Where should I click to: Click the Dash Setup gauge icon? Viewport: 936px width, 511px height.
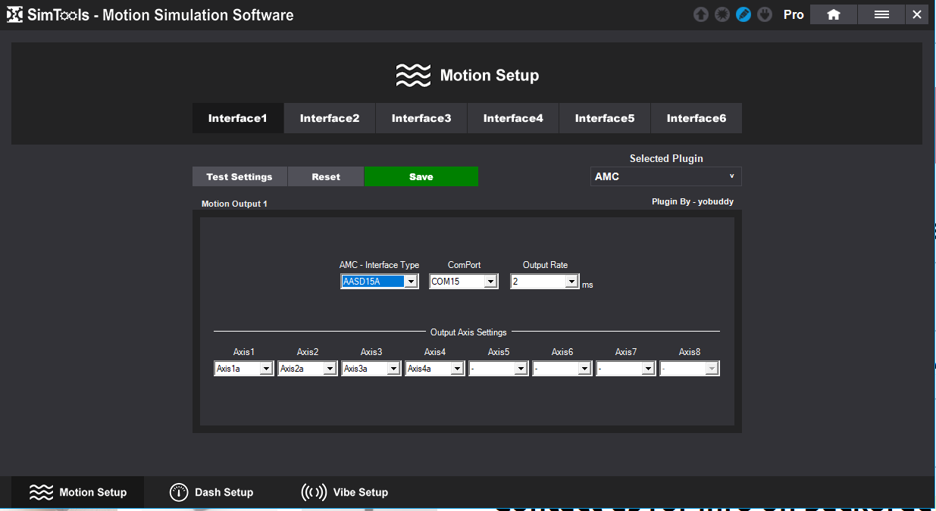pos(178,492)
